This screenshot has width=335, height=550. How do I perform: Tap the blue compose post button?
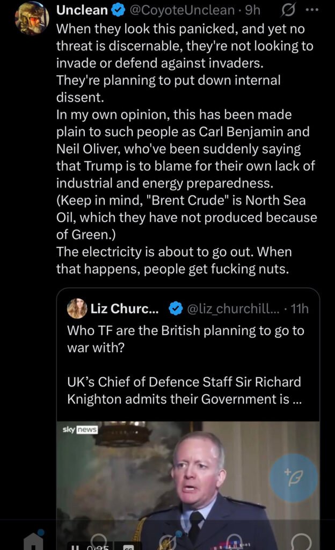(x=293, y=477)
